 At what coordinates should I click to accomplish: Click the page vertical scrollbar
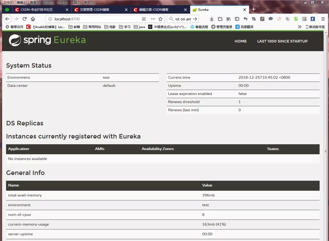(x=326, y=151)
